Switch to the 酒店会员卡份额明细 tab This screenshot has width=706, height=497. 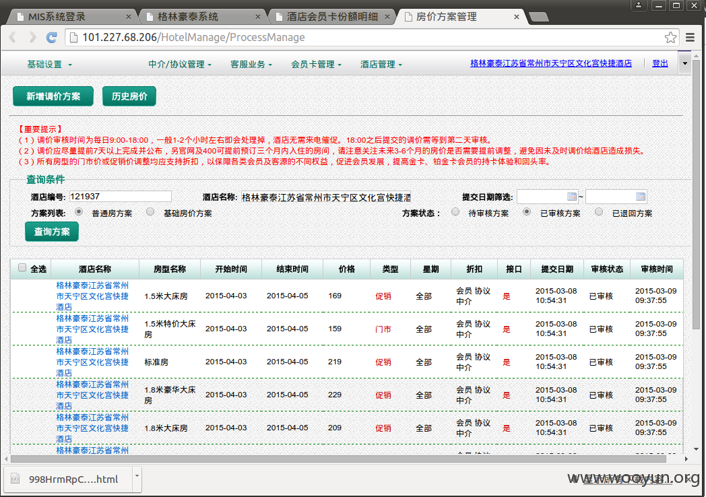click(x=331, y=17)
